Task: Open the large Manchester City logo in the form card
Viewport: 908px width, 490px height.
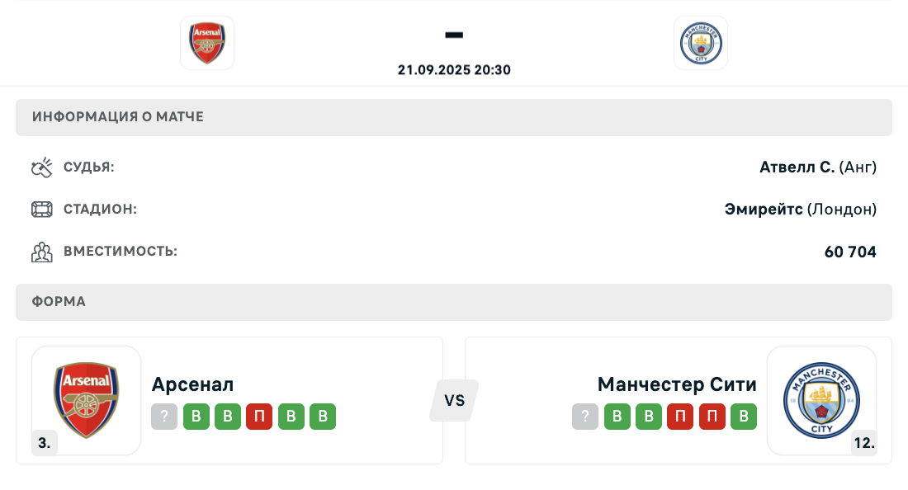Action: coord(821,400)
